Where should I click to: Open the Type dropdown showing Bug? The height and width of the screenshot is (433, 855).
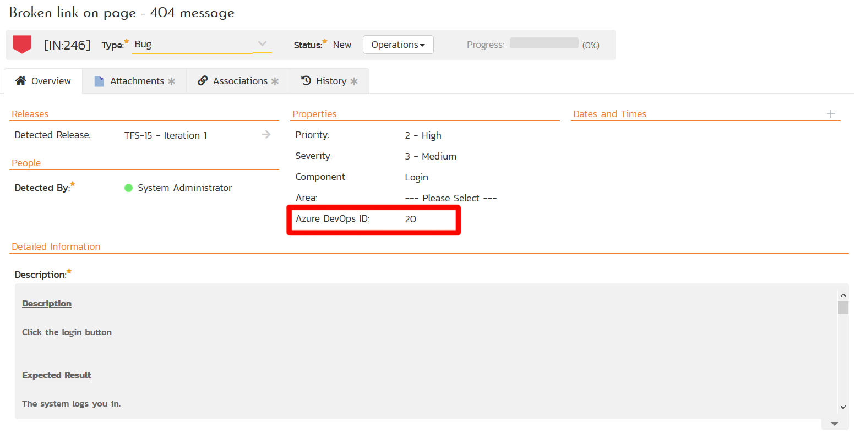(202, 45)
